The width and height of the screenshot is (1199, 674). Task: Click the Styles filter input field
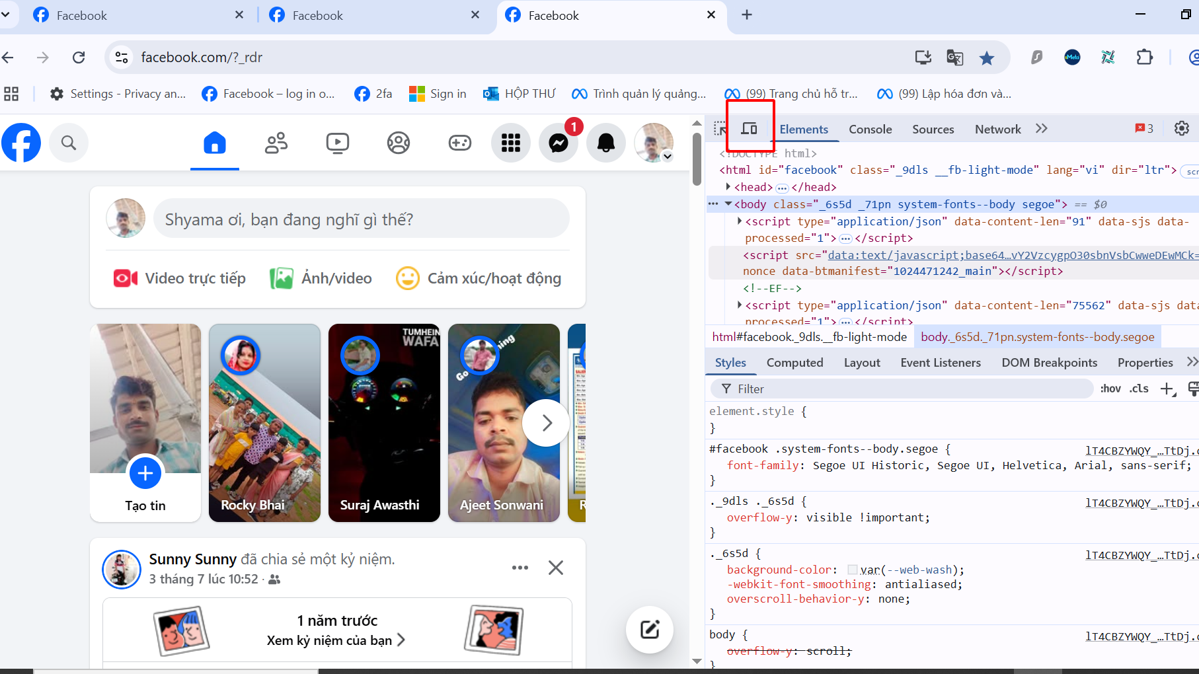tap(906, 389)
